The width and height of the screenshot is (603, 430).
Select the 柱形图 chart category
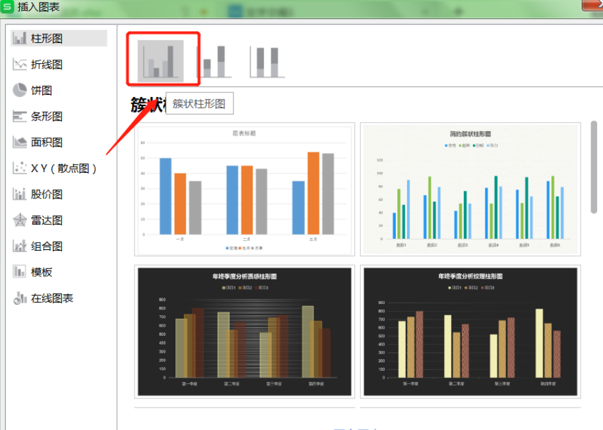point(59,38)
